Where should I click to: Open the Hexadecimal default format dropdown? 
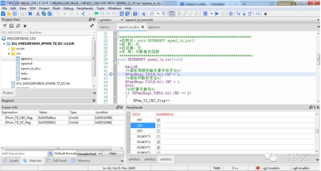coord(89,153)
